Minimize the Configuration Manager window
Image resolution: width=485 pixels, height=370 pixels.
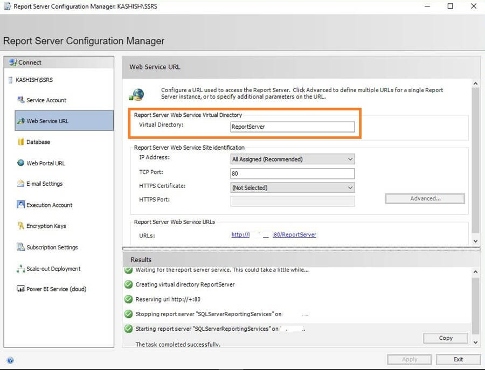(427, 6)
